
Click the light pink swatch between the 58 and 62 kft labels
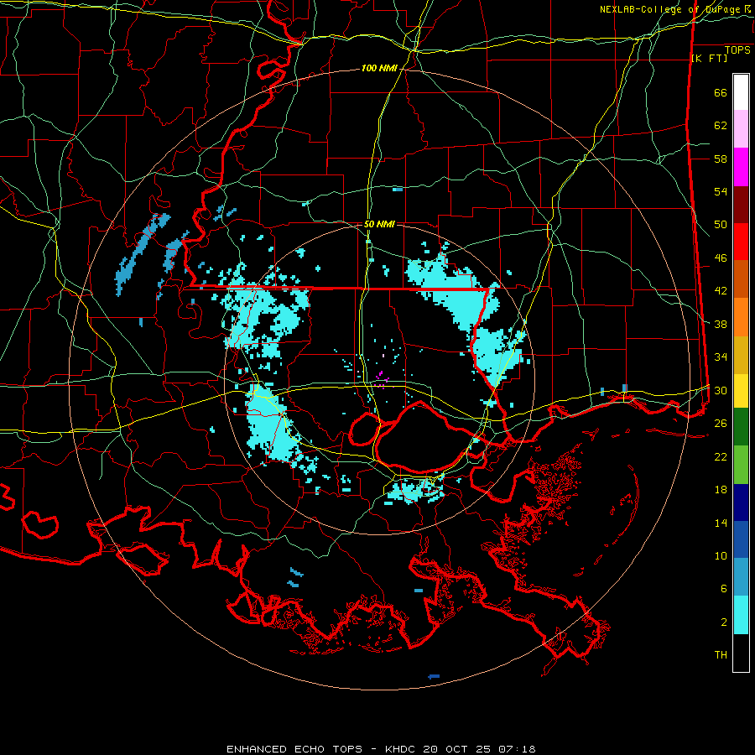[741, 128]
